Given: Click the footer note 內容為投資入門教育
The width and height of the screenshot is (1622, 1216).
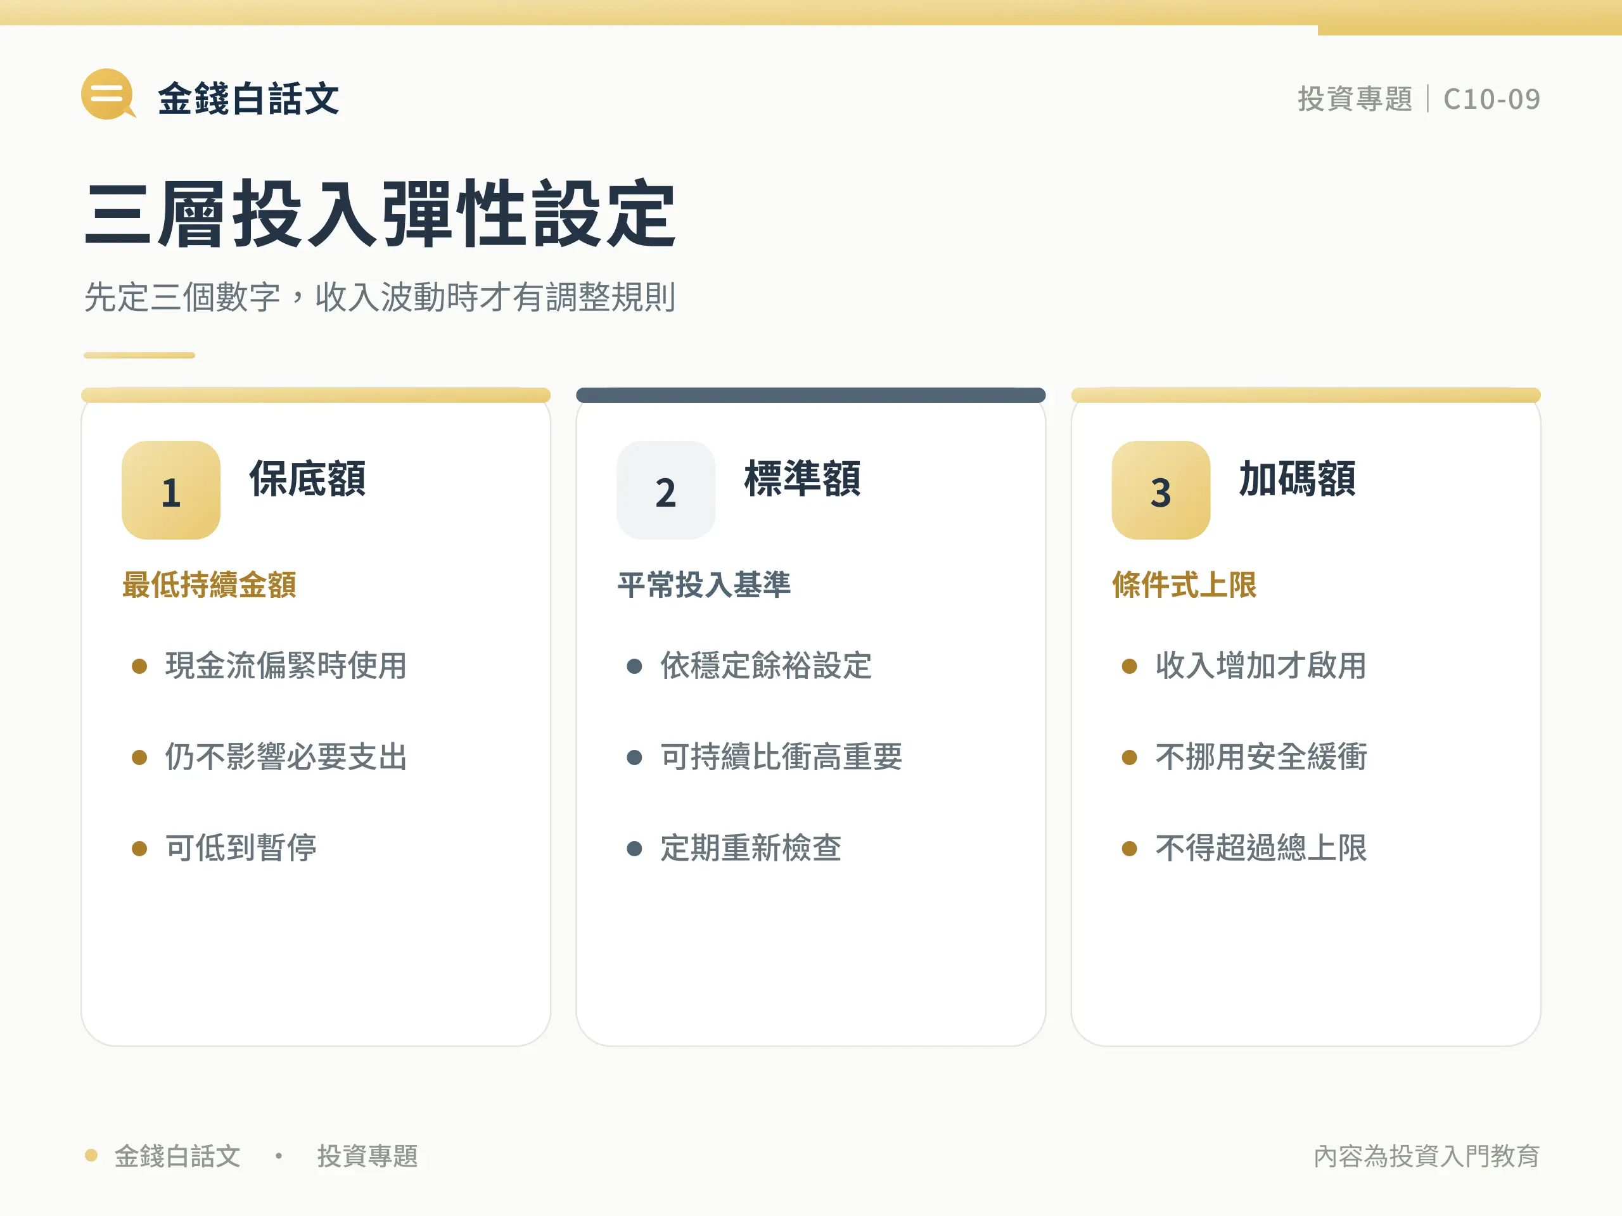Looking at the screenshot, I should click(x=1426, y=1156).
